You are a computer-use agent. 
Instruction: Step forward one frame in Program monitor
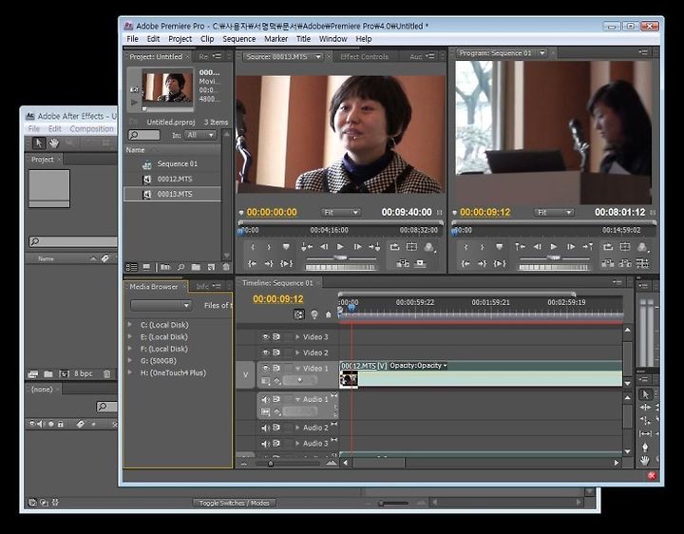click(571, 247)
